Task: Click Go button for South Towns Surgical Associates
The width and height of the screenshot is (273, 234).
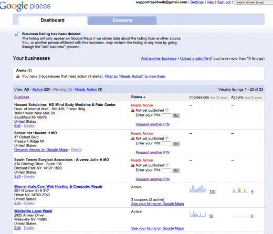Action: click(x=176, y=171)
